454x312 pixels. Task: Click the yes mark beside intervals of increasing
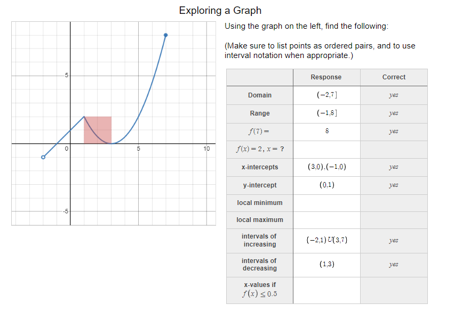pyautogui.click(x=394, y=240)
